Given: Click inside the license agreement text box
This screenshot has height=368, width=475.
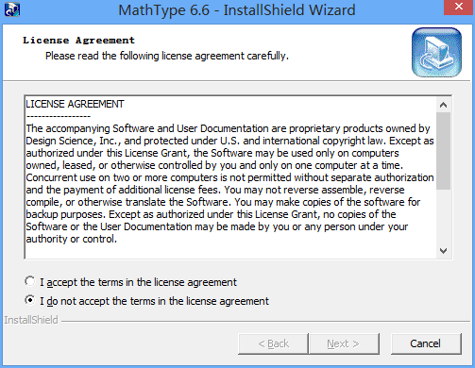Looking at the screenshot, I should pyautogui.click(x=230, y=177).
